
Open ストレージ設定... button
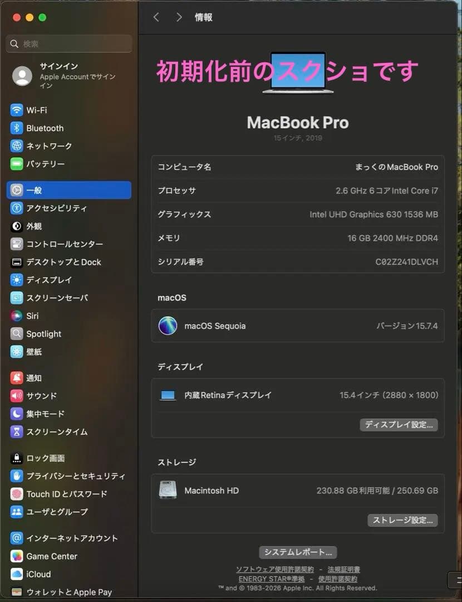pos(402,520)
